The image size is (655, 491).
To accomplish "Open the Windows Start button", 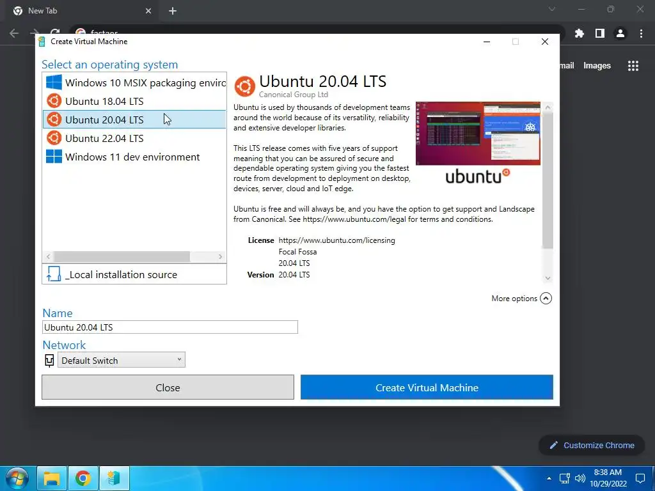I will click(x=17, y=478).
